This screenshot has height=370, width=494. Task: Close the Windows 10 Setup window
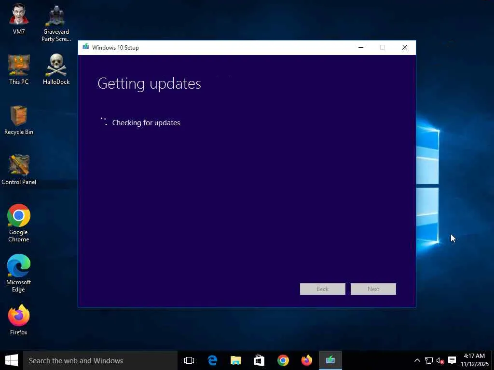tap(405, 48)
